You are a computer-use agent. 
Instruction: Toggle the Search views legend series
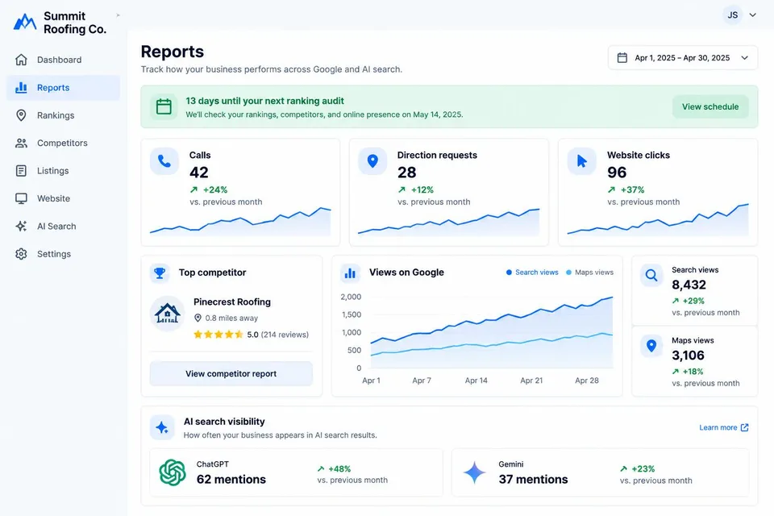532,273
